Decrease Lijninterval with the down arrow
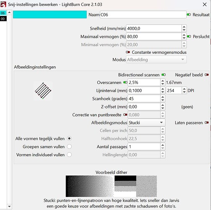 (163, 92)
